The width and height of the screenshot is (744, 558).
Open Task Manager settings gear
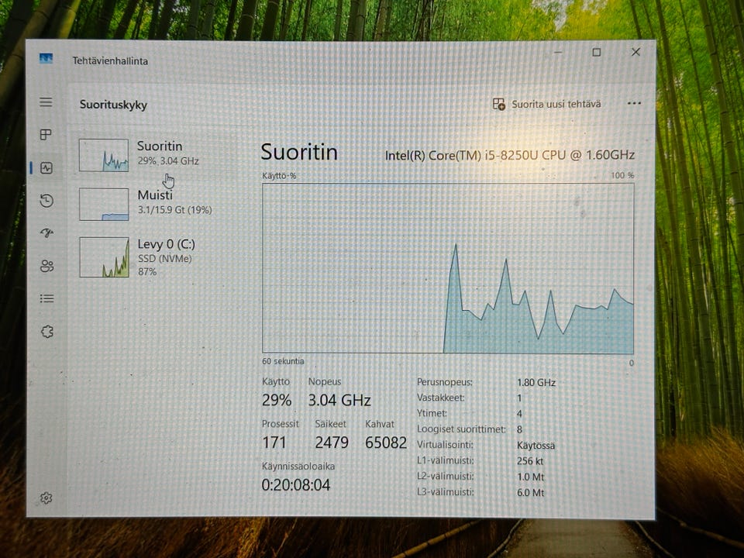click(46, 498)
